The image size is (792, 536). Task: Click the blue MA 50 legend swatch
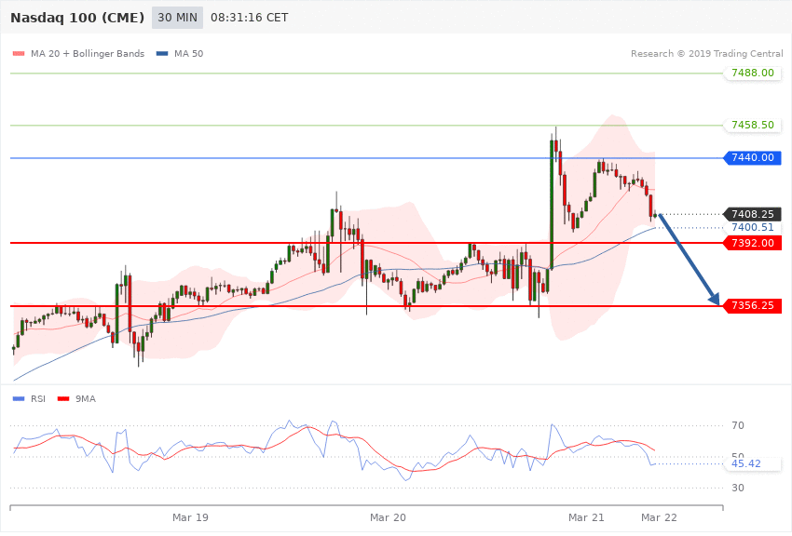162,53
